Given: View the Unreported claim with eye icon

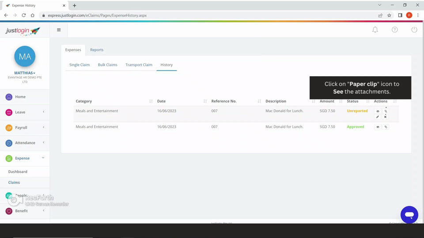Looking at the screenshot, I should [378, 111].
